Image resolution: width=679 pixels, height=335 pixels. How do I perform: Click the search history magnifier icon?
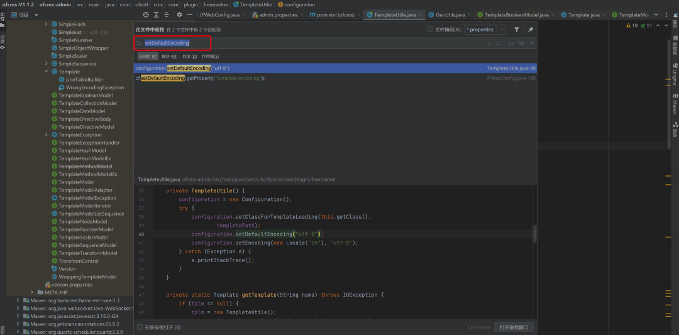(x=139, y=43)
